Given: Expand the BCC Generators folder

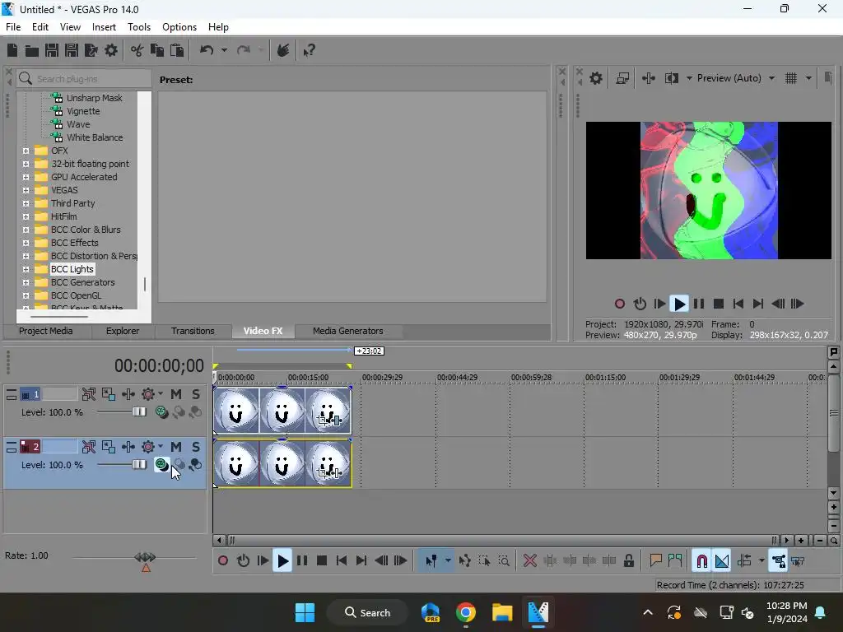Looking at the screenshot, I should [x=26, y=283].
